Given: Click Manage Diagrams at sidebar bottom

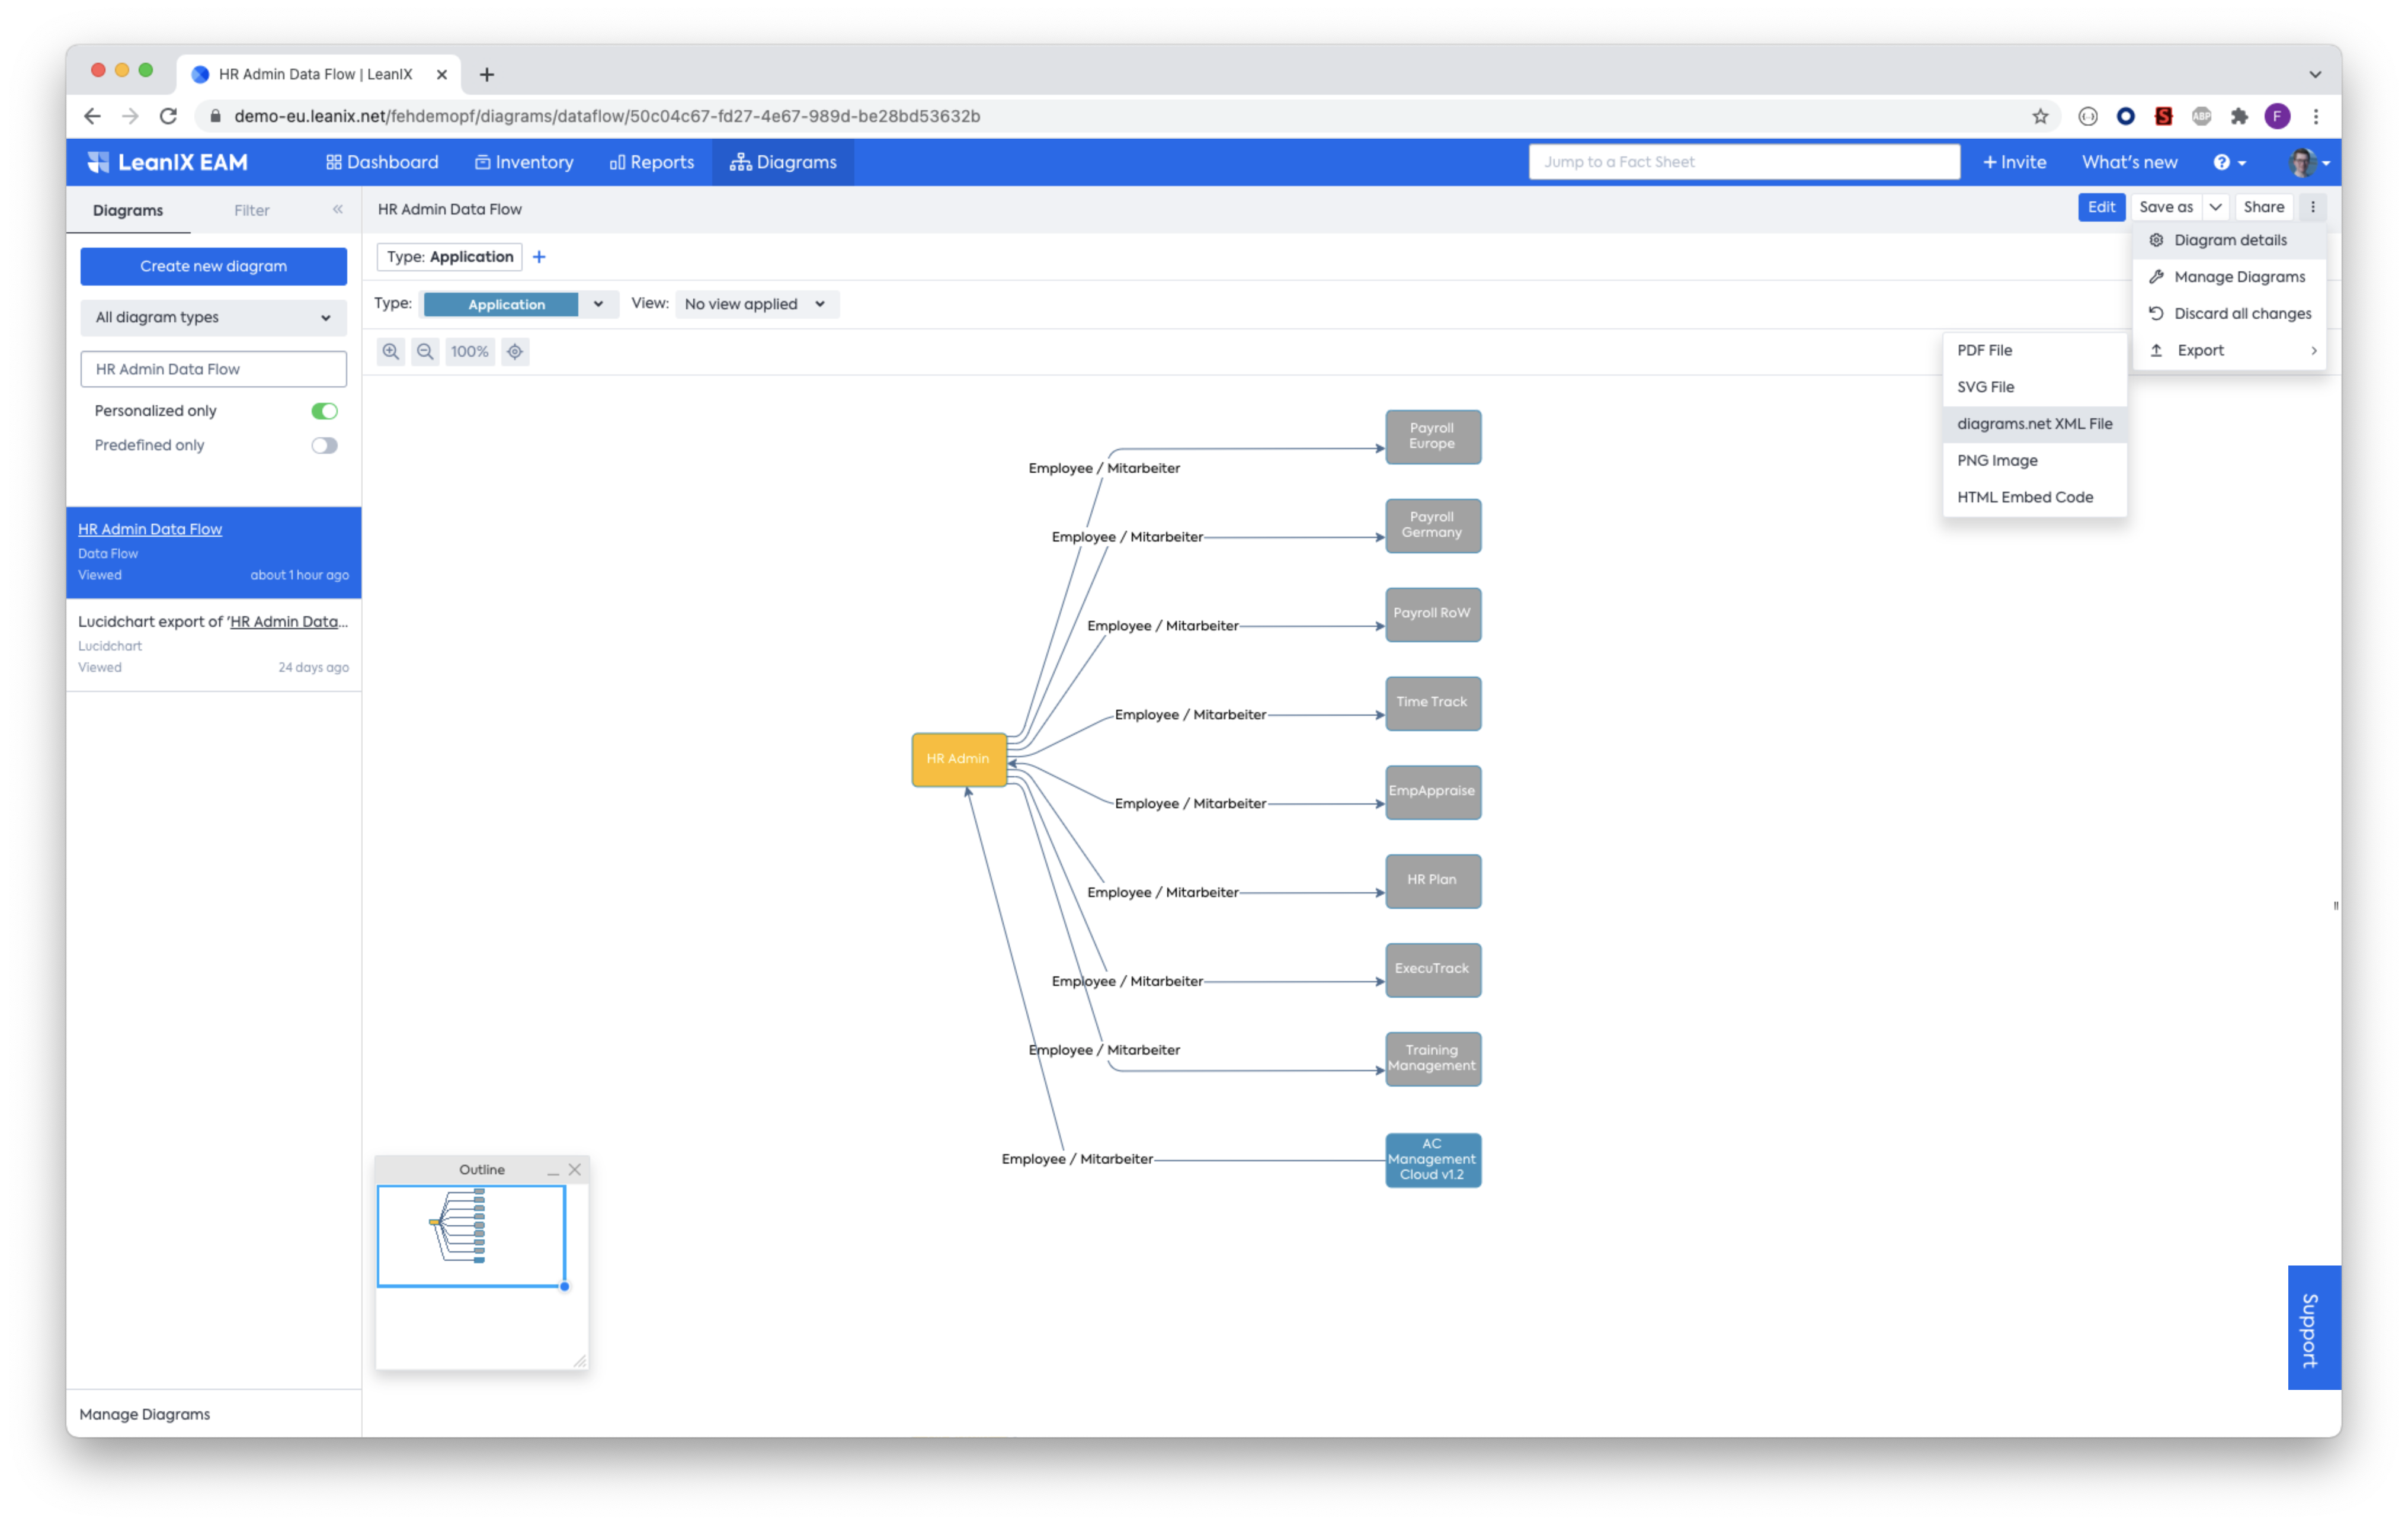Looking at the screenshot, I should [x=144, y=1414].
